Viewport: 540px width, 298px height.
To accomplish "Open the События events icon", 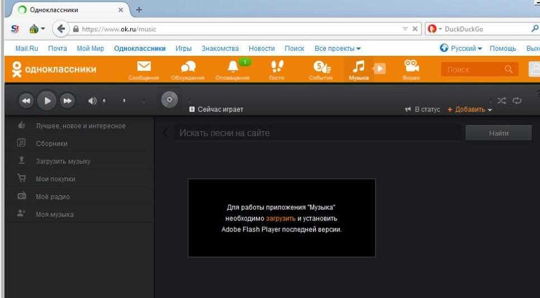I will click(321, 70).
